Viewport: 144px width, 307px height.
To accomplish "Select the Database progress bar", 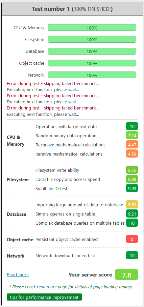I will click(x=92, y=51).
